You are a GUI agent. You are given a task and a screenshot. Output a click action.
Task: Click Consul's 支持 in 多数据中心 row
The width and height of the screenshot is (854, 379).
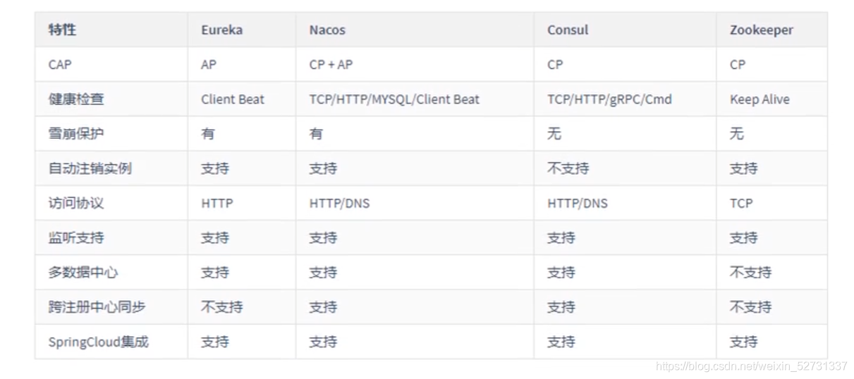coord(561,272)
